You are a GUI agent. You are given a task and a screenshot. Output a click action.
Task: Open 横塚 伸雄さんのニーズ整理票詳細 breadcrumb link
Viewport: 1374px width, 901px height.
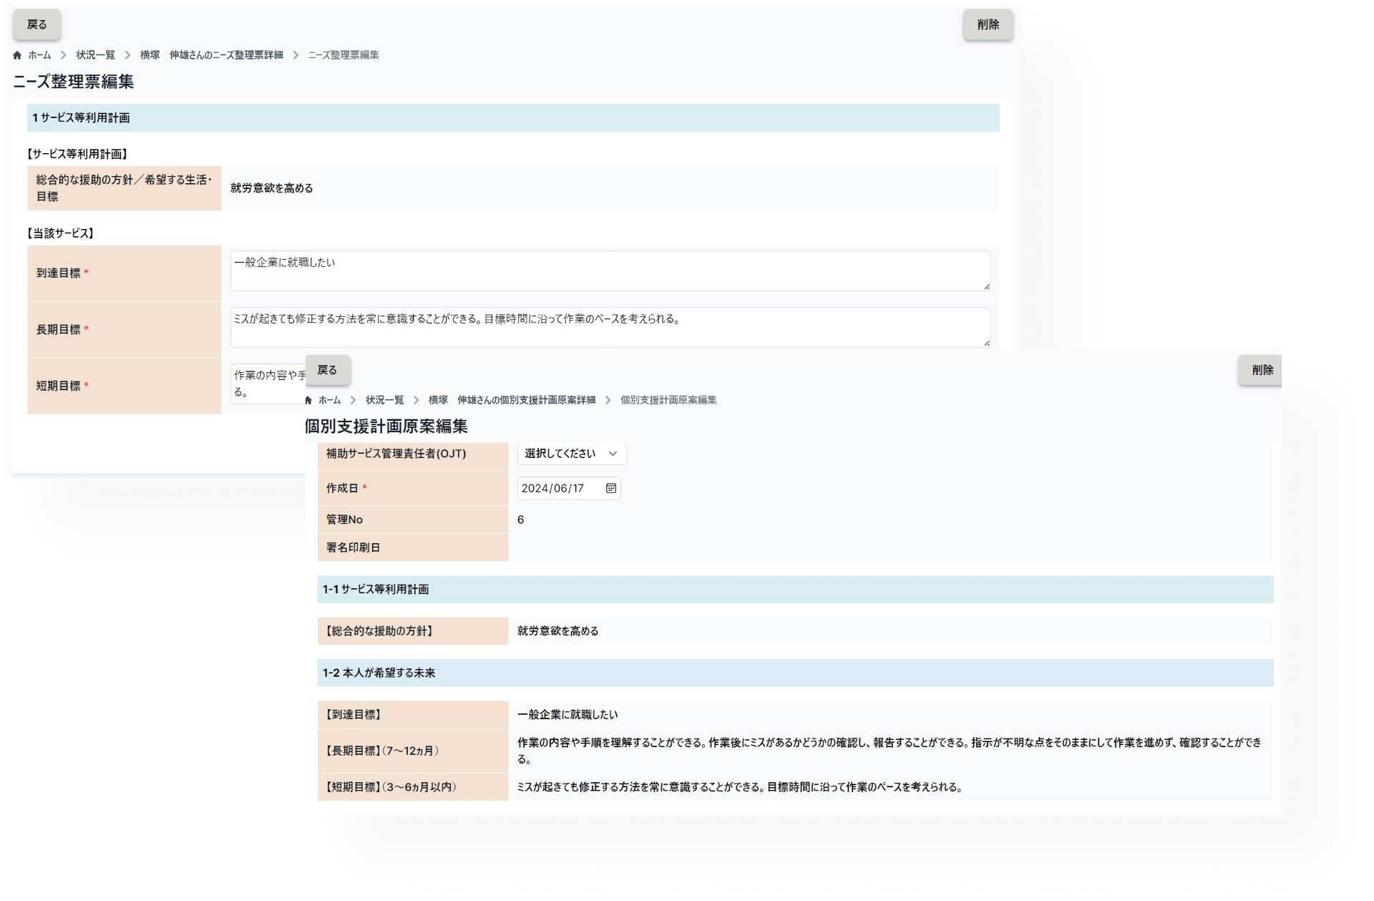211,55
